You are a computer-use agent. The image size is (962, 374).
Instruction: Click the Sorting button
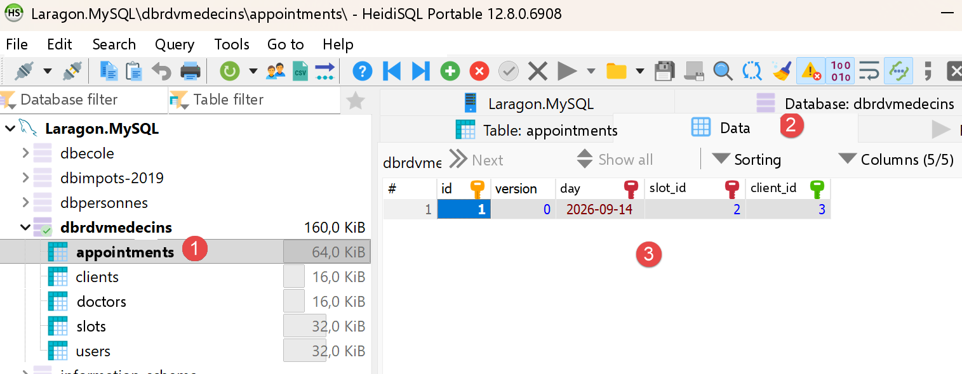747,160
